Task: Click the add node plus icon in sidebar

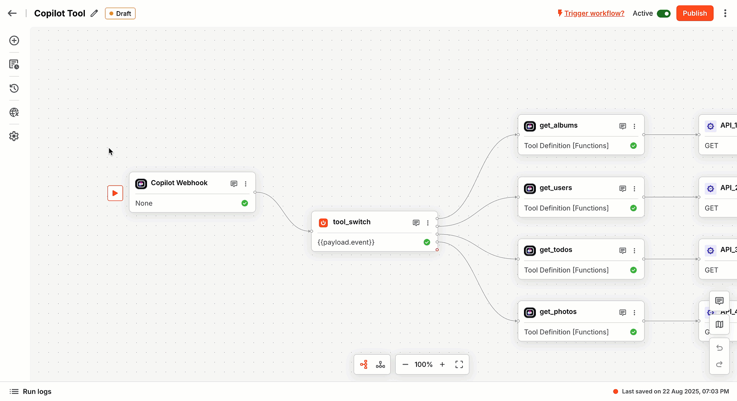Action: coord(14,41)
